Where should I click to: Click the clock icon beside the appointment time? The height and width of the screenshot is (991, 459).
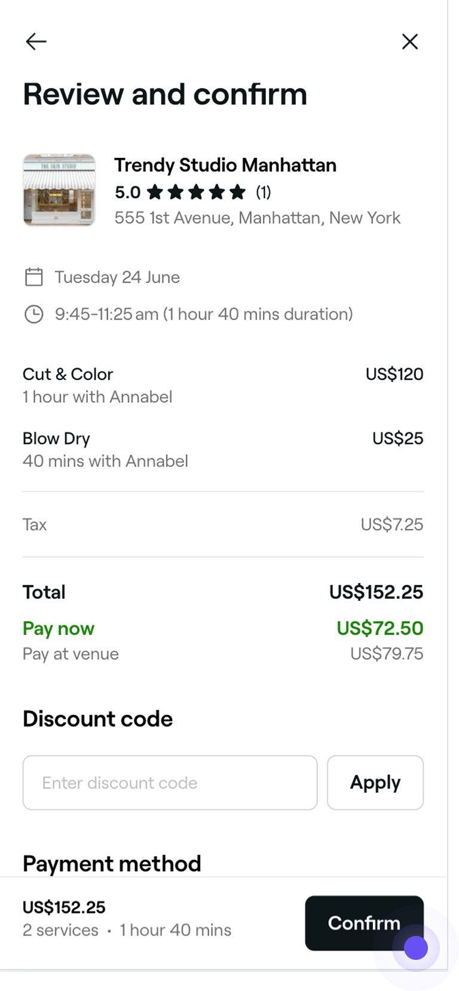pyautogui.click(x=33, y=314)
